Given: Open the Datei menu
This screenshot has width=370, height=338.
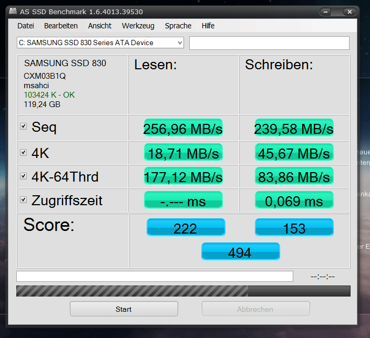Looking at the screenshot, I should click(x=26, y=26).
